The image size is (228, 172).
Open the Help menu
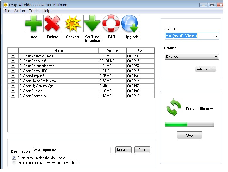point(46,11)
